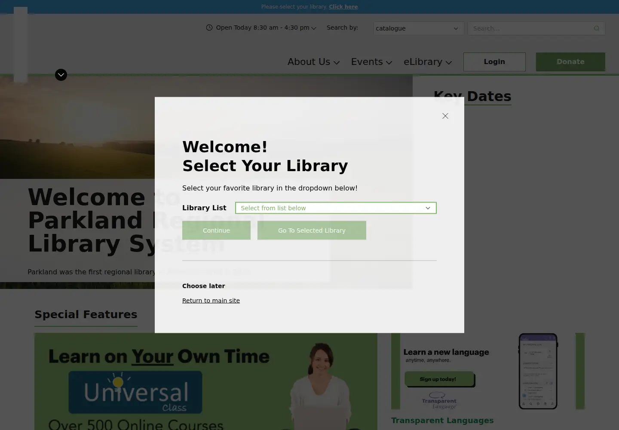The image size is (619, 430).
Task: Click the 'Choose later' text
Action: (204, 286)
